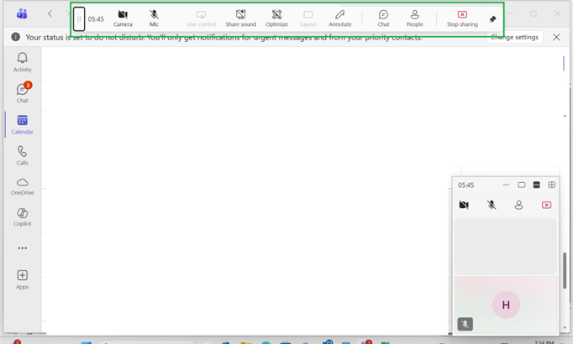The width and height of the screenshot is (573, 344).
Task: Click Stop sharing button
Action: tap(462, 18)
